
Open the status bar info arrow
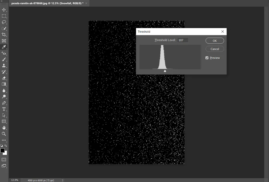[63, 180]
